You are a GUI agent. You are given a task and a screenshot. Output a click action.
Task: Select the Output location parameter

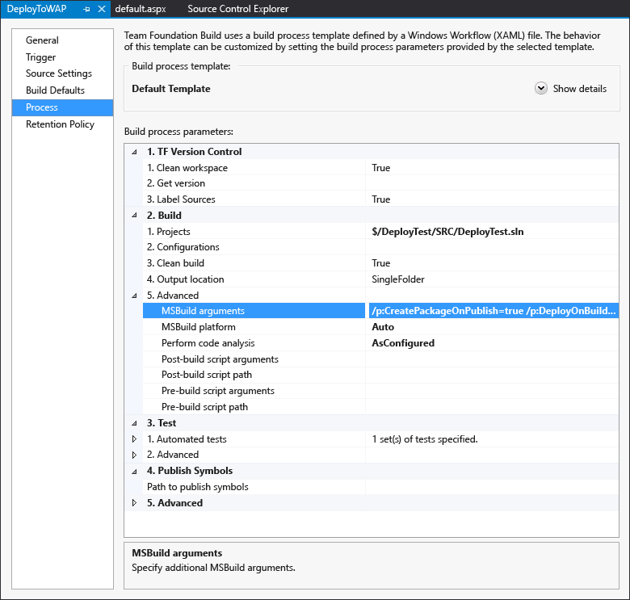pyautogui.click(x=254, y=279)
